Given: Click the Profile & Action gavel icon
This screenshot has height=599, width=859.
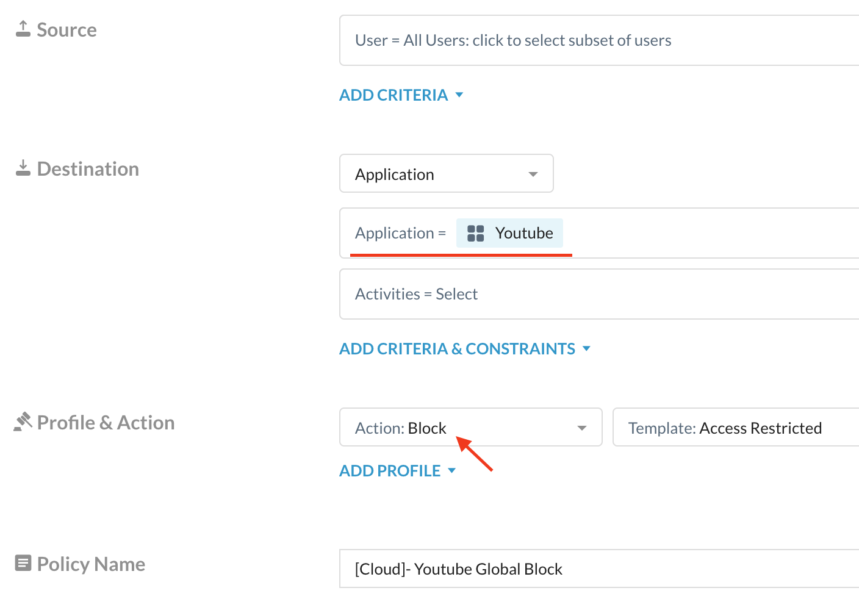Looking at the screenshot, I should click(23, 421).
